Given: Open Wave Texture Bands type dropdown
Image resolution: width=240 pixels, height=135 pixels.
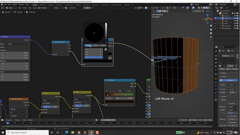Looking at the screenshot, I should 19,109.
